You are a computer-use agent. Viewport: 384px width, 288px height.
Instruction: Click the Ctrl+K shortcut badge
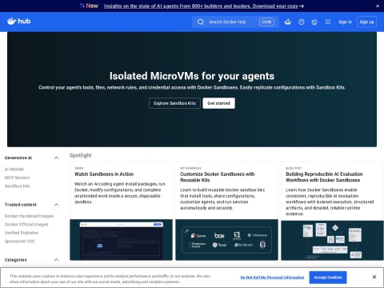click(266, 22)
